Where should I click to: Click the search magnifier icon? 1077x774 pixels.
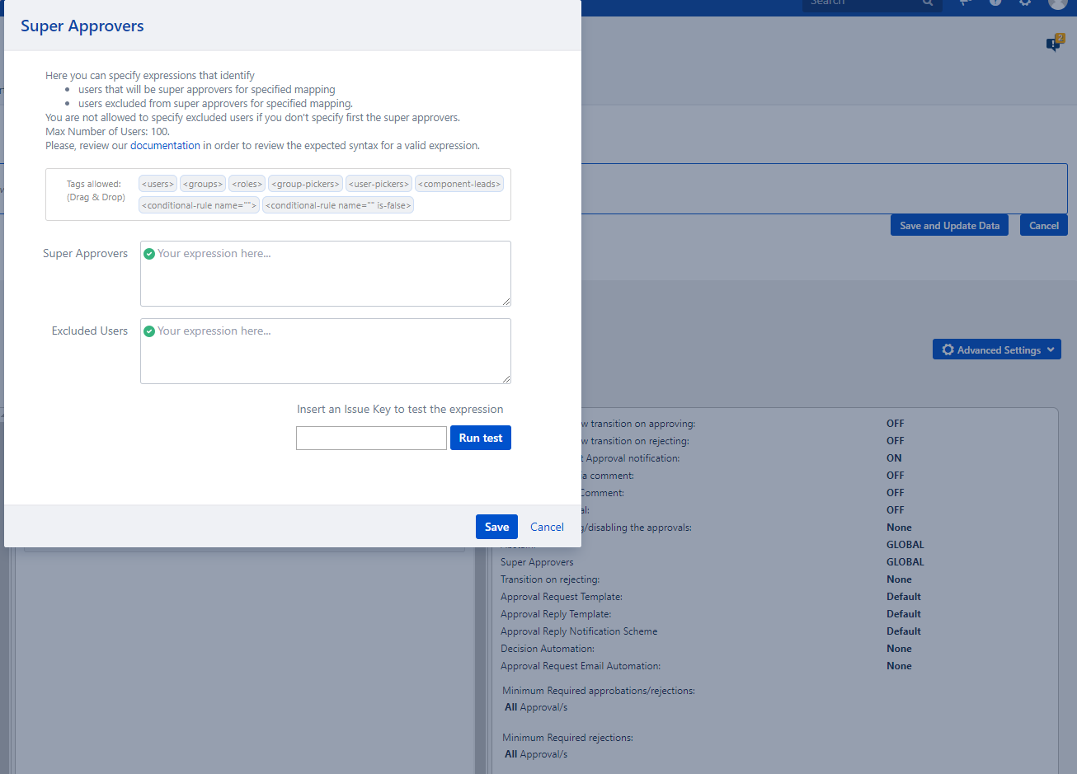(928, 3)
